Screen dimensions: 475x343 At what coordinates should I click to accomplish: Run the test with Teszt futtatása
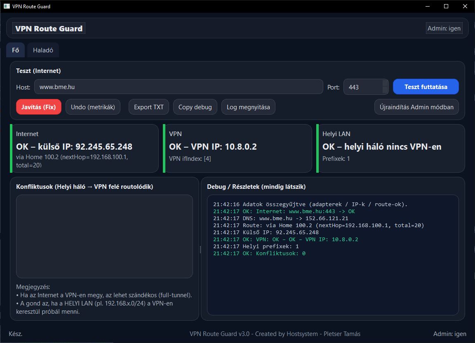pyautogui.click(x=426, y=87)
